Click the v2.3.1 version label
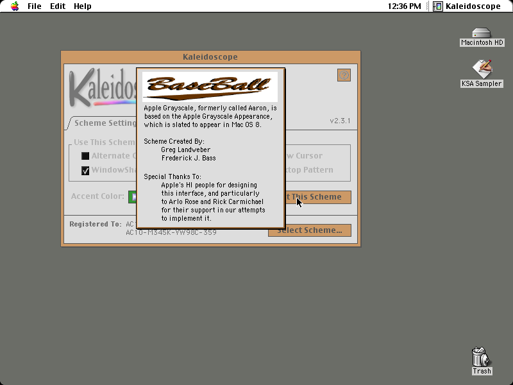The width and height of the screenshot is (513, 385). click(341, 121)
